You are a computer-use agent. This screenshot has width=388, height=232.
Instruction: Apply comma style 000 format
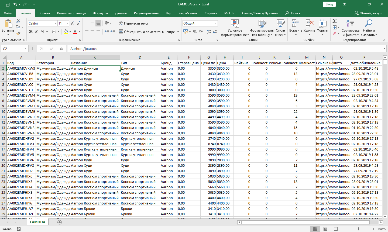click(x=201, y=32)
